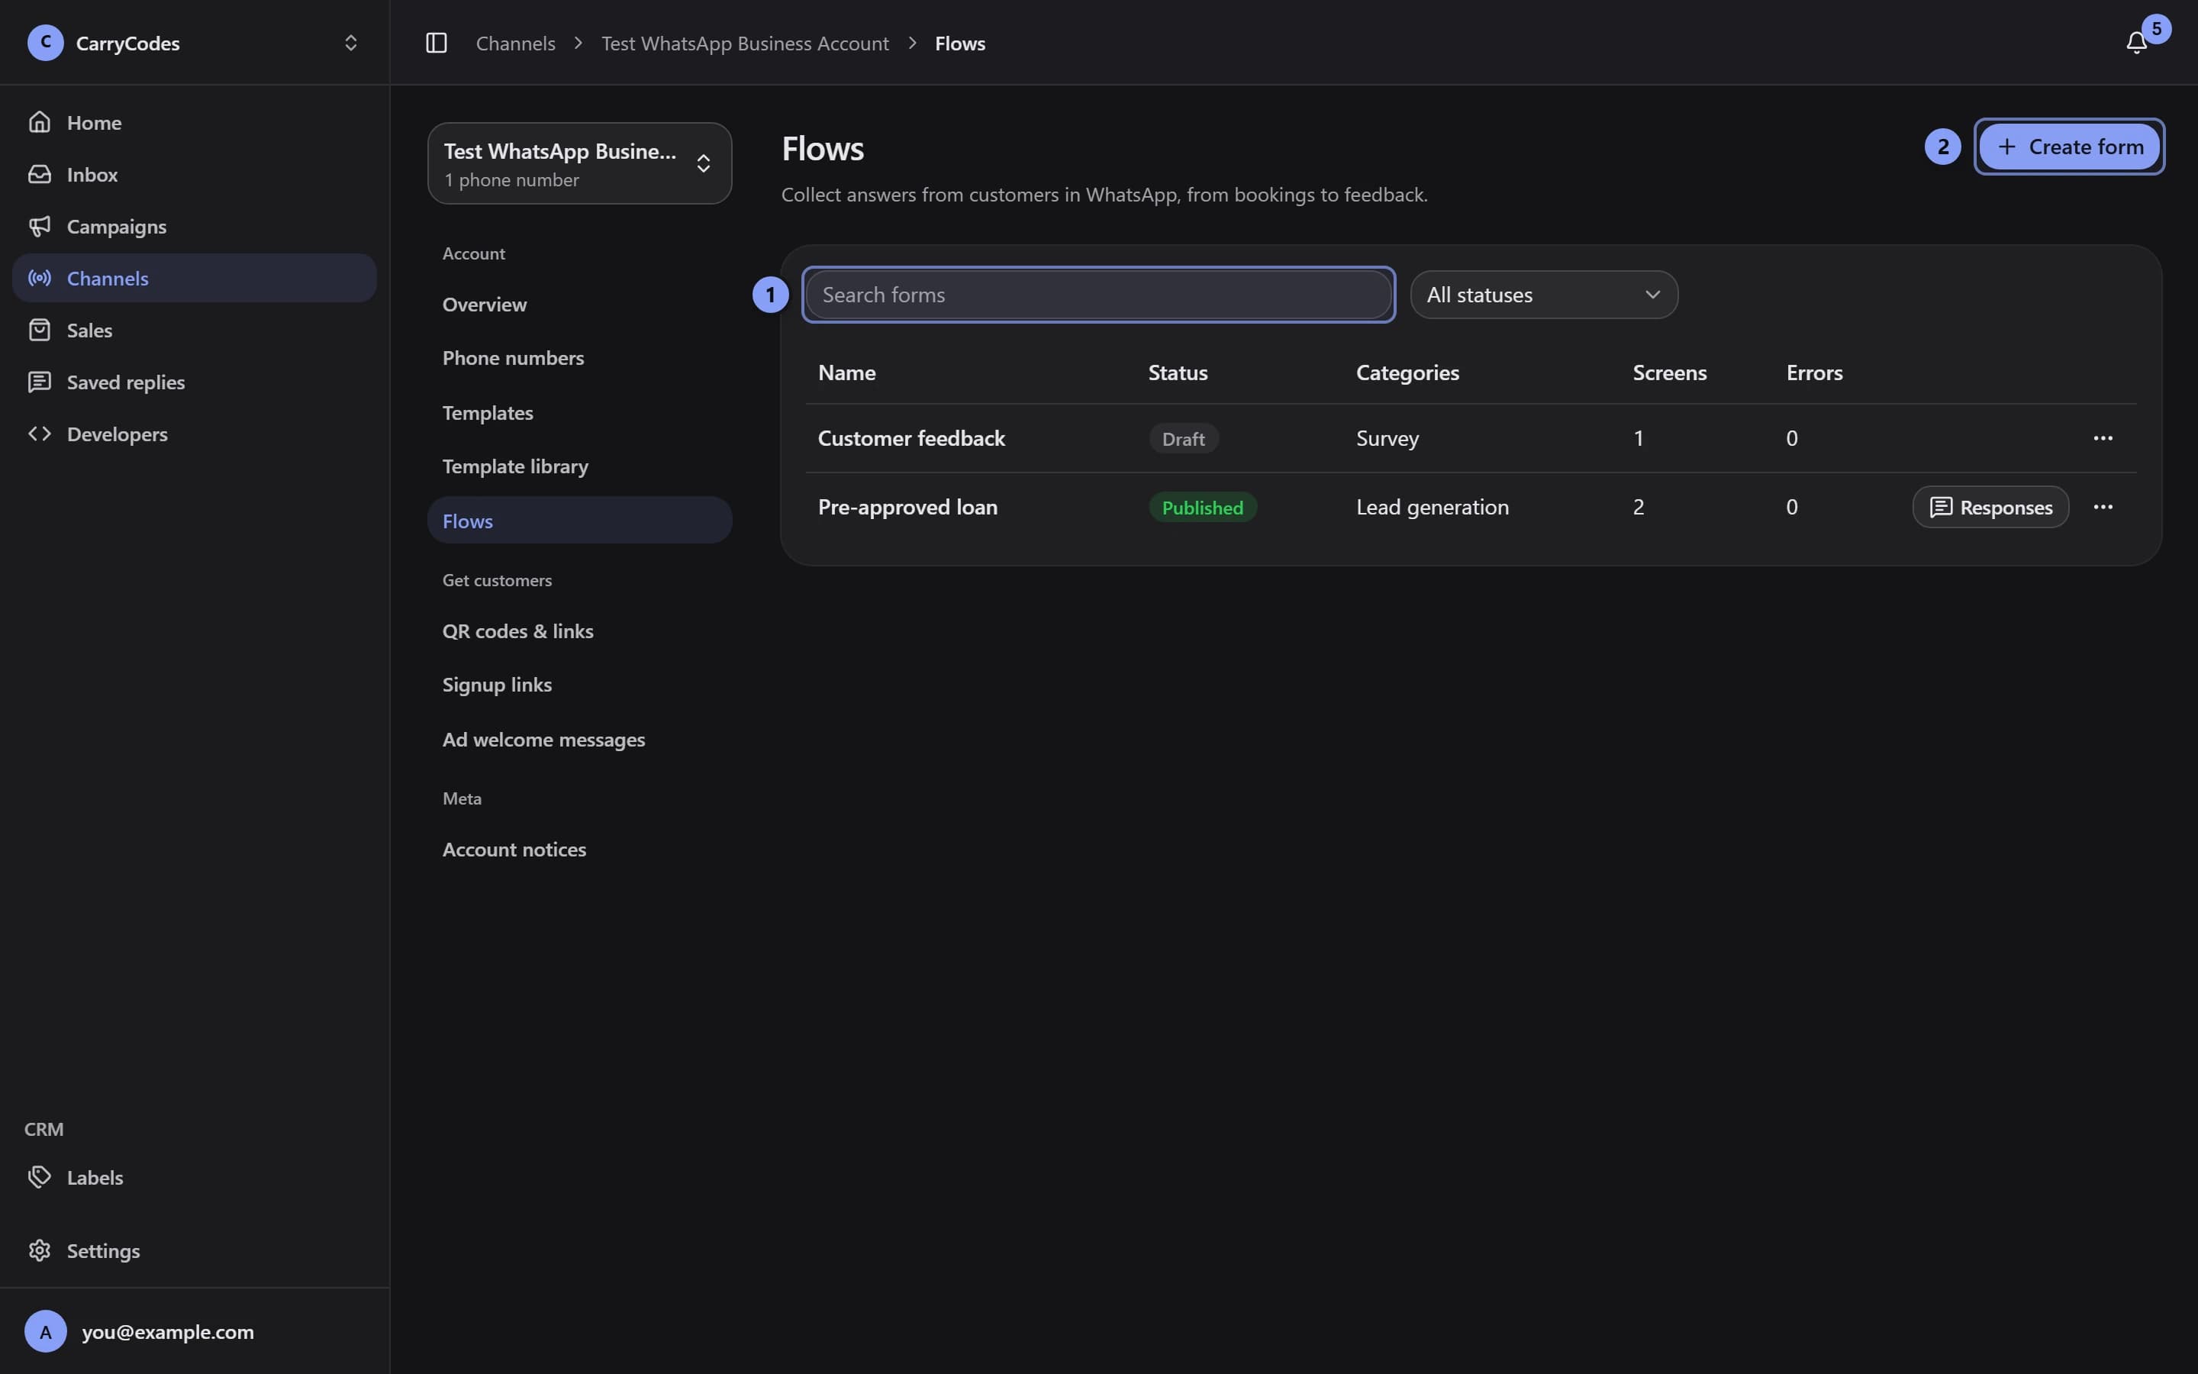The height and width of the screenshot is (1374, 2198).
Task: Open more options for Customer feedback
Action: 2103,437
